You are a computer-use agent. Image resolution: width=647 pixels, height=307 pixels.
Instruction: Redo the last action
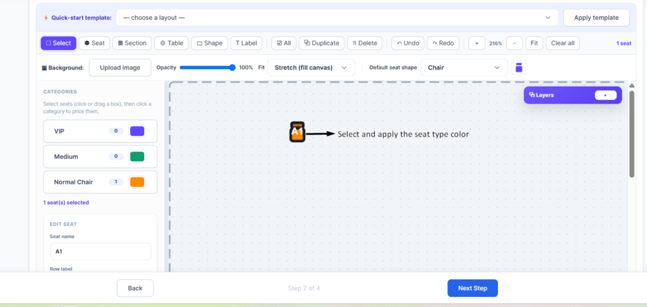point(443,43)
